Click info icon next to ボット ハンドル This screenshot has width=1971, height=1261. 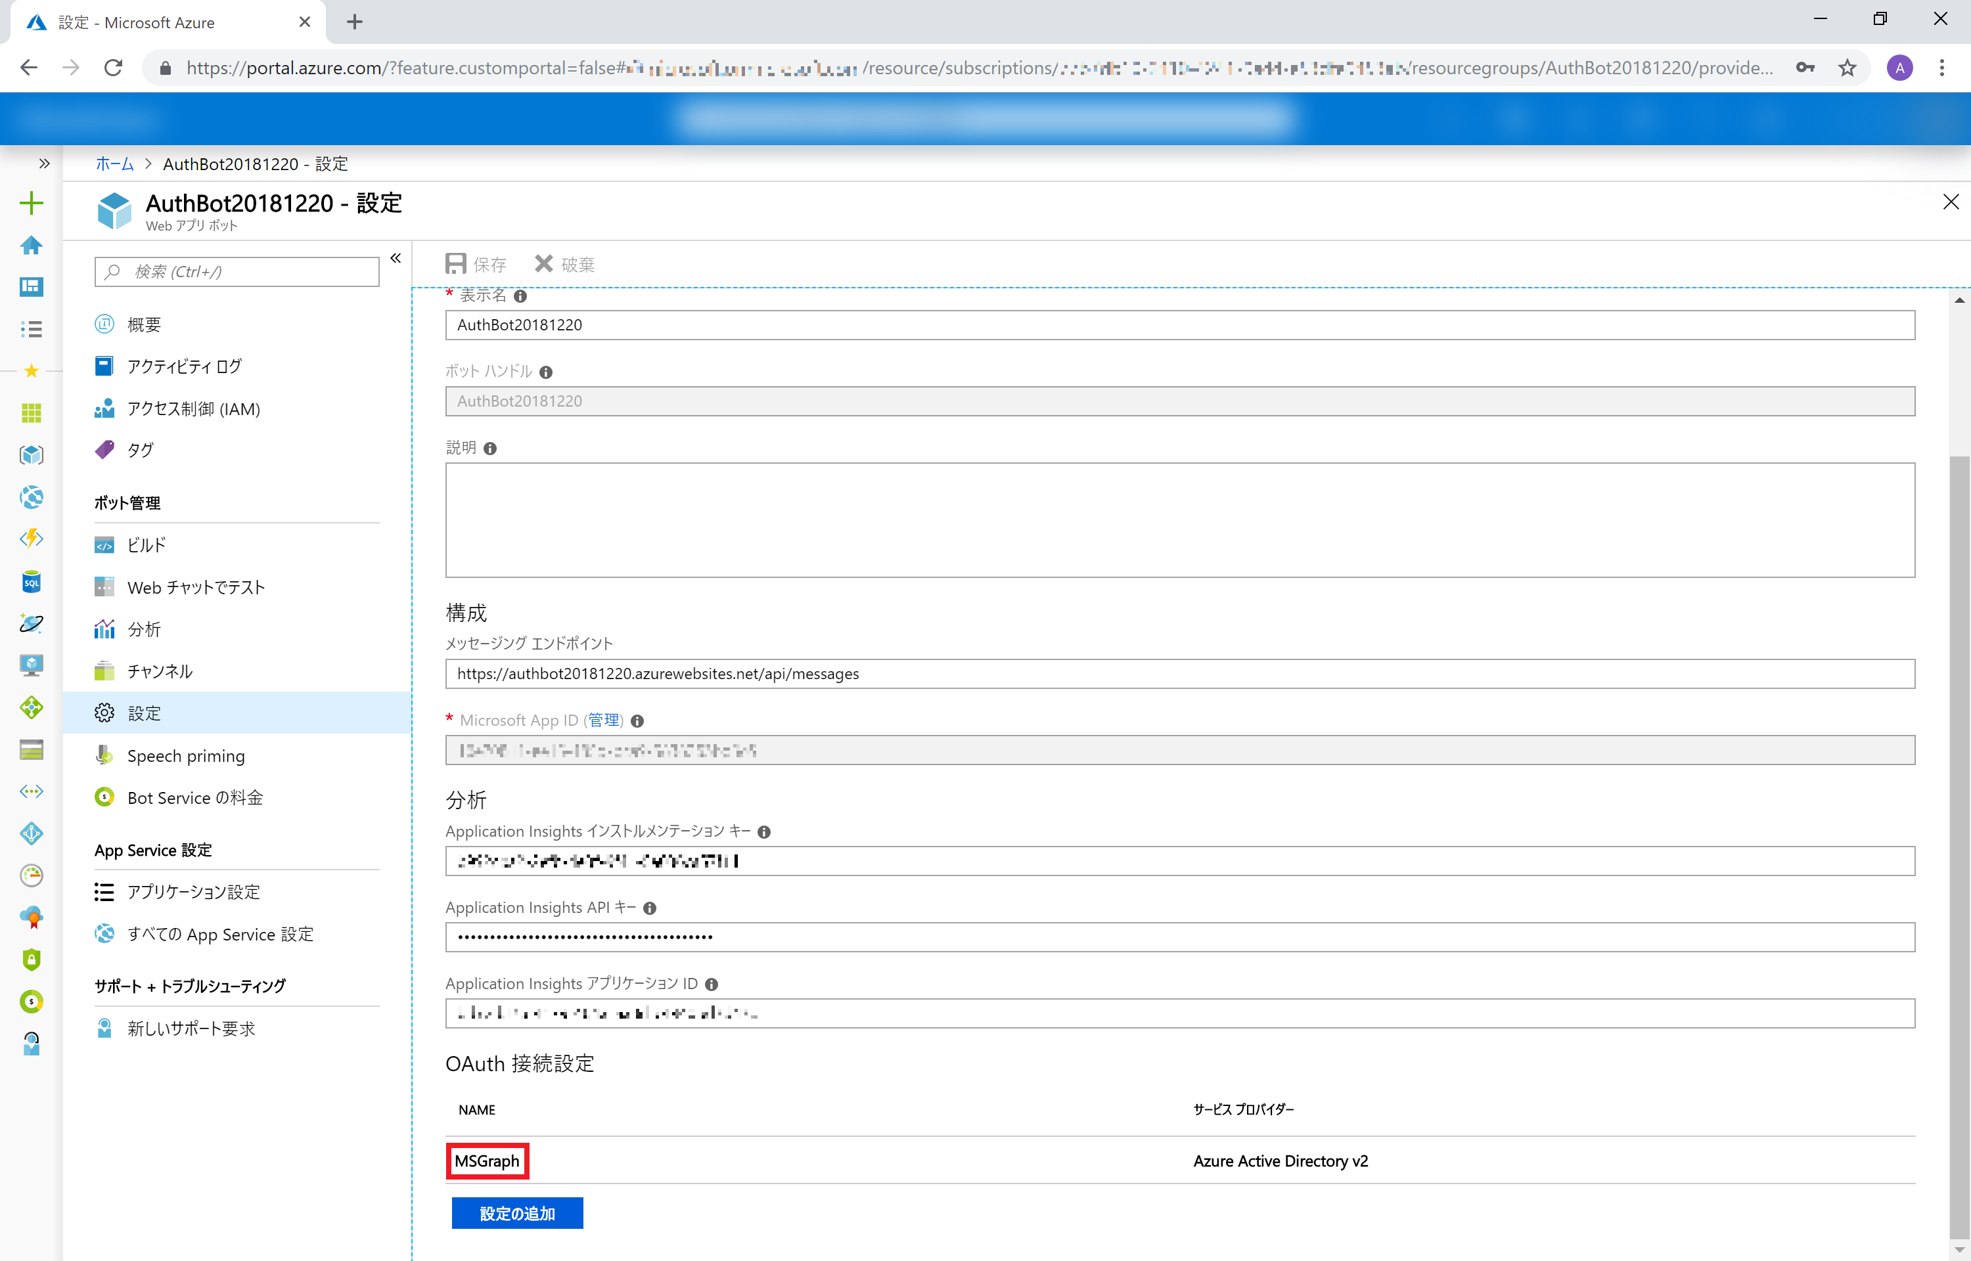pyautogui.click(x=546, y=372)
